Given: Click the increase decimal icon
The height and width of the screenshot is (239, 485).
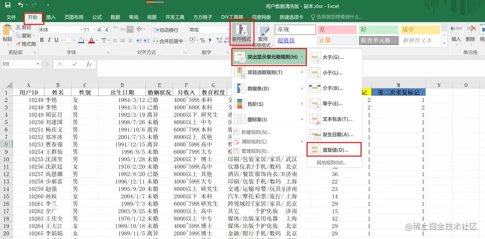Looking at the screenshot, I should [x=219, y=40].
